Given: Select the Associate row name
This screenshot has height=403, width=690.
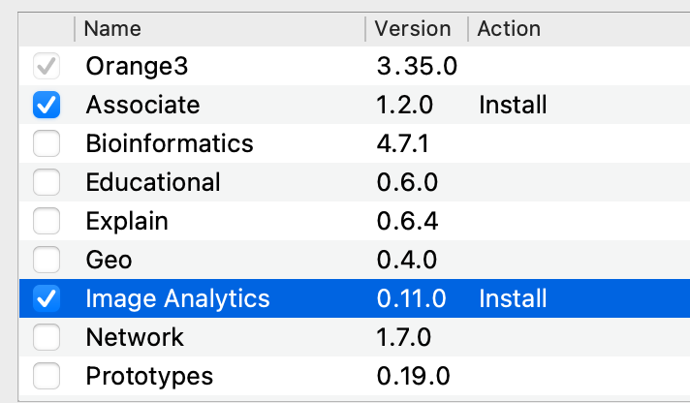Looking at the screenshot, I should 142,105.
